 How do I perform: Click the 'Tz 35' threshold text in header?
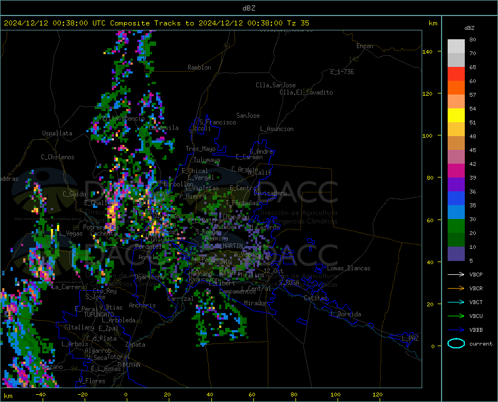(x=298, y=23)
